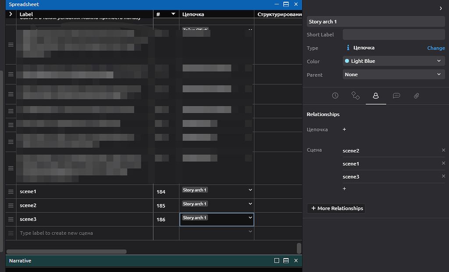Viewport: 449px width, 272px height.
Task: Open the Parent dropdown set to None
Action: pos(393,74)
